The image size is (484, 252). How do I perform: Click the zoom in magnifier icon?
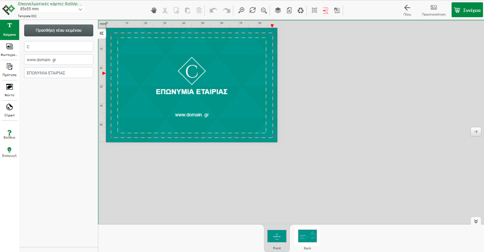(241, 10)
